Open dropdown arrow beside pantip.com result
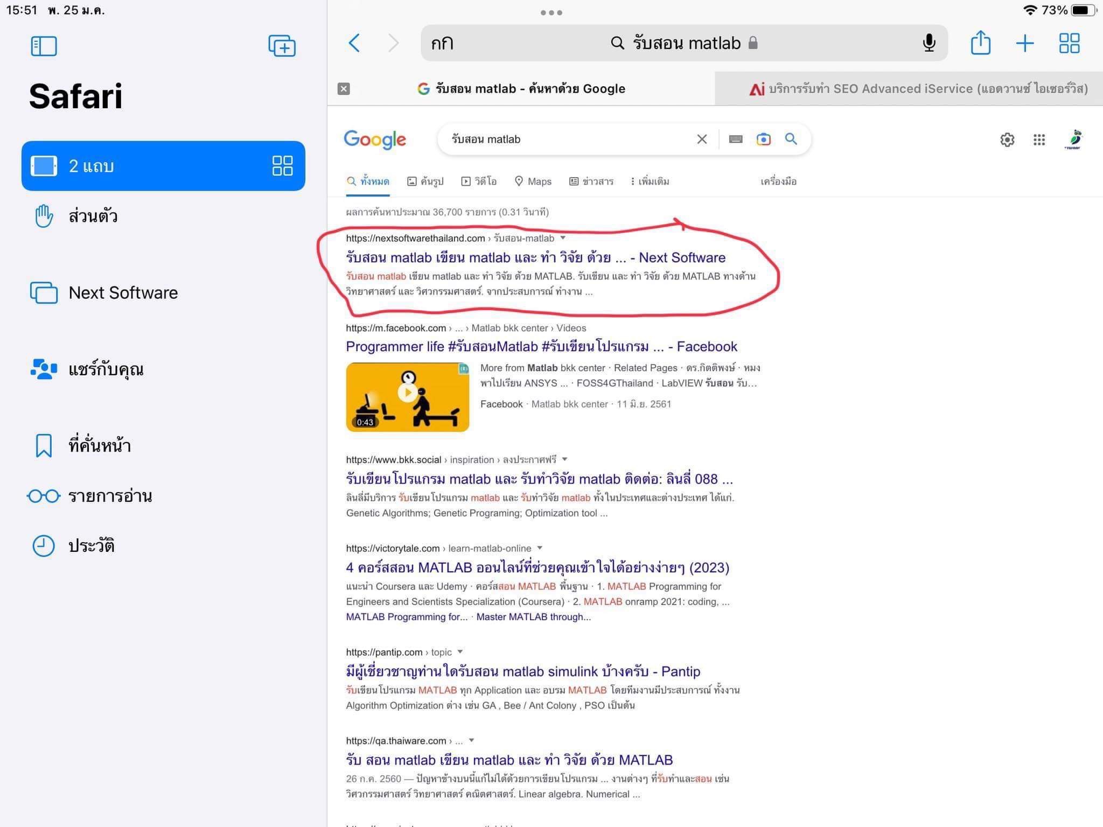The height and width of the screenshot is (827, 1103). tap(460, 652)
